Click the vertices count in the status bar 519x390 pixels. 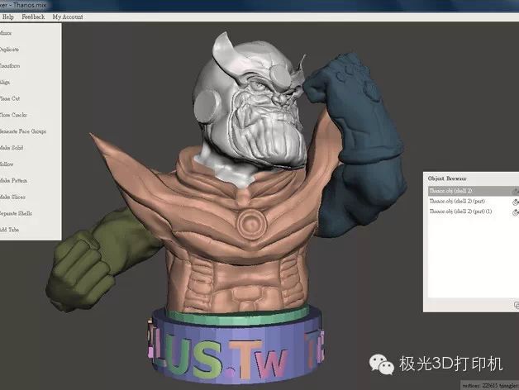(x=480, y=385)
